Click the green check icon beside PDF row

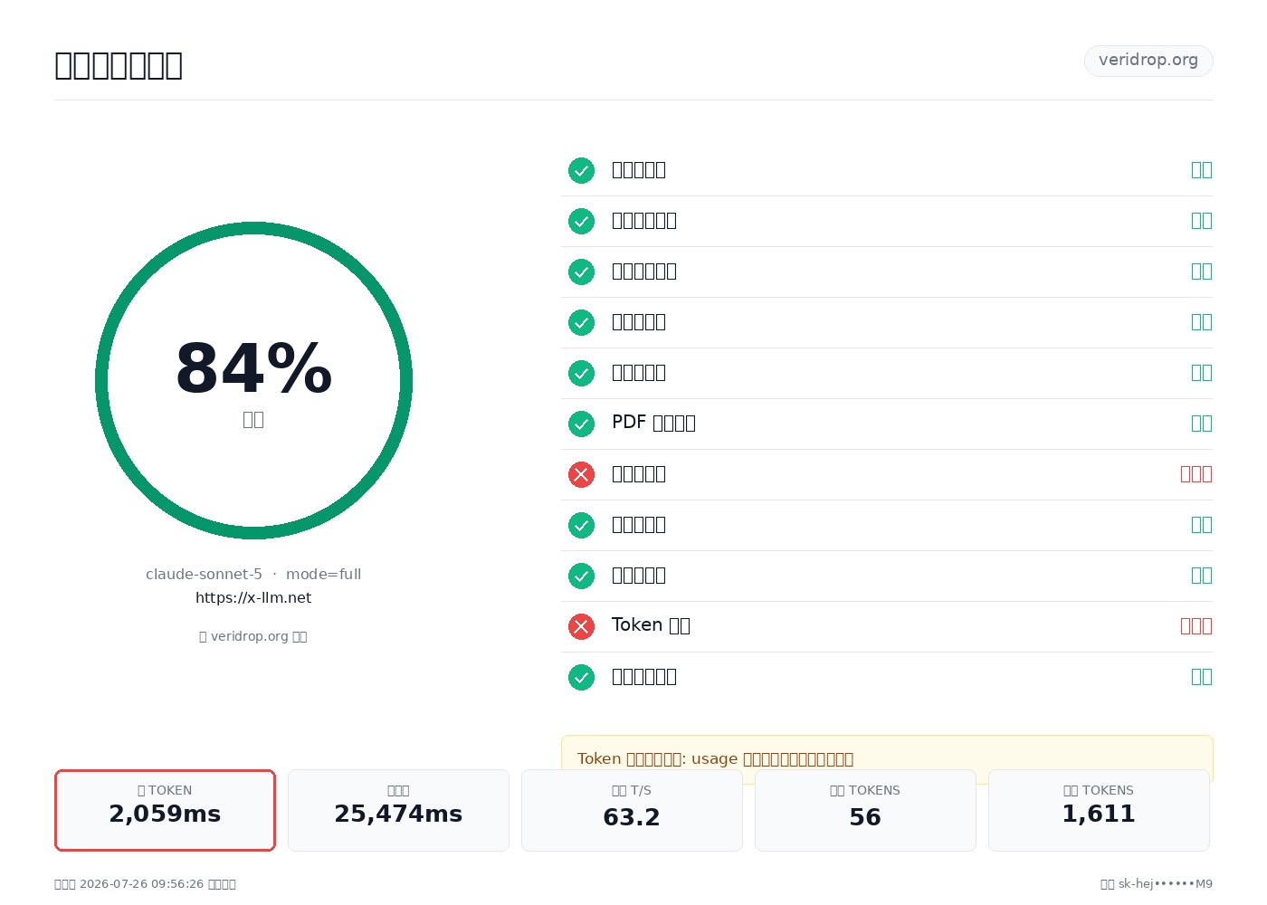[x=581, y=424]
